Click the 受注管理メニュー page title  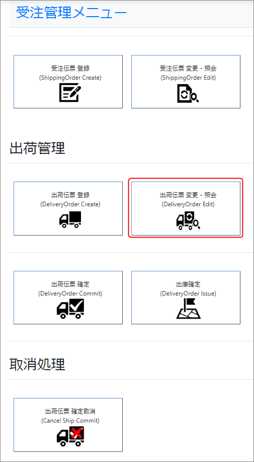71,13
